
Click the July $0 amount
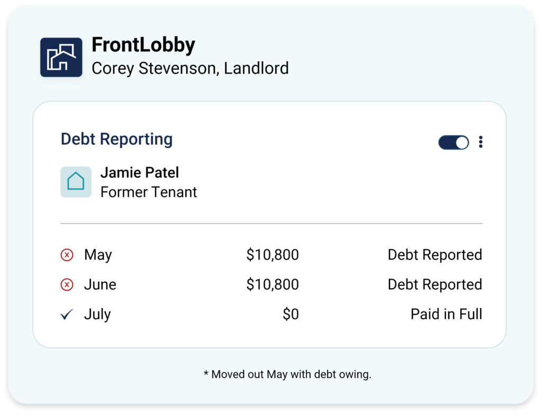click(x=291, y=314)
